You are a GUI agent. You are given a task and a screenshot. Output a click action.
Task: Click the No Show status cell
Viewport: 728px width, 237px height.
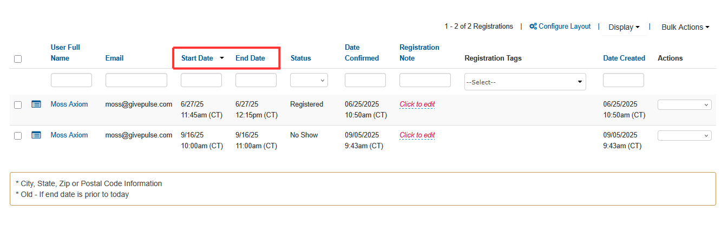pos(304,135)
